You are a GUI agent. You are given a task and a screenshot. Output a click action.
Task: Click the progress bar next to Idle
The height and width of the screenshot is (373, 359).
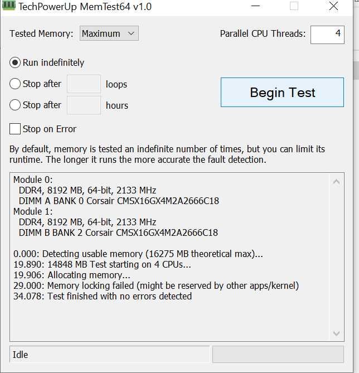pos(278,355)
